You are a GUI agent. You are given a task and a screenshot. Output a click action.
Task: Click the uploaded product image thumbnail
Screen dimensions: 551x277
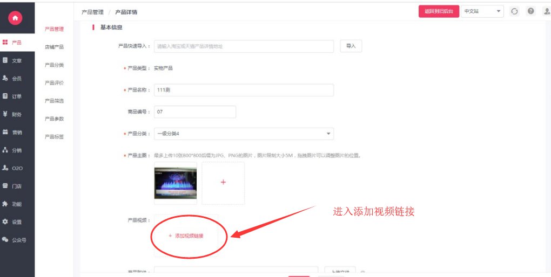point(175,183)
